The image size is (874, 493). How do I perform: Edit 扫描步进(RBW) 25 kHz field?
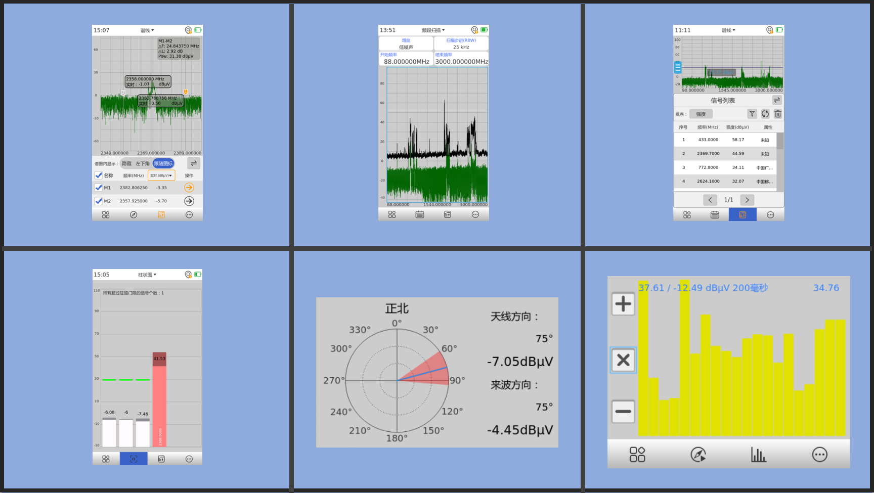pos(461,43)
